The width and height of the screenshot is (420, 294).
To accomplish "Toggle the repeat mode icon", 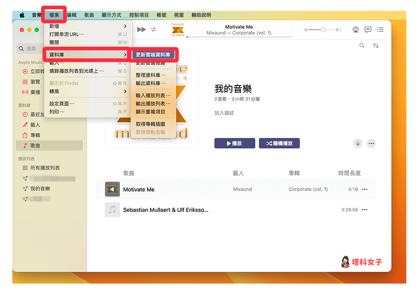I will (x=154, y=29).
